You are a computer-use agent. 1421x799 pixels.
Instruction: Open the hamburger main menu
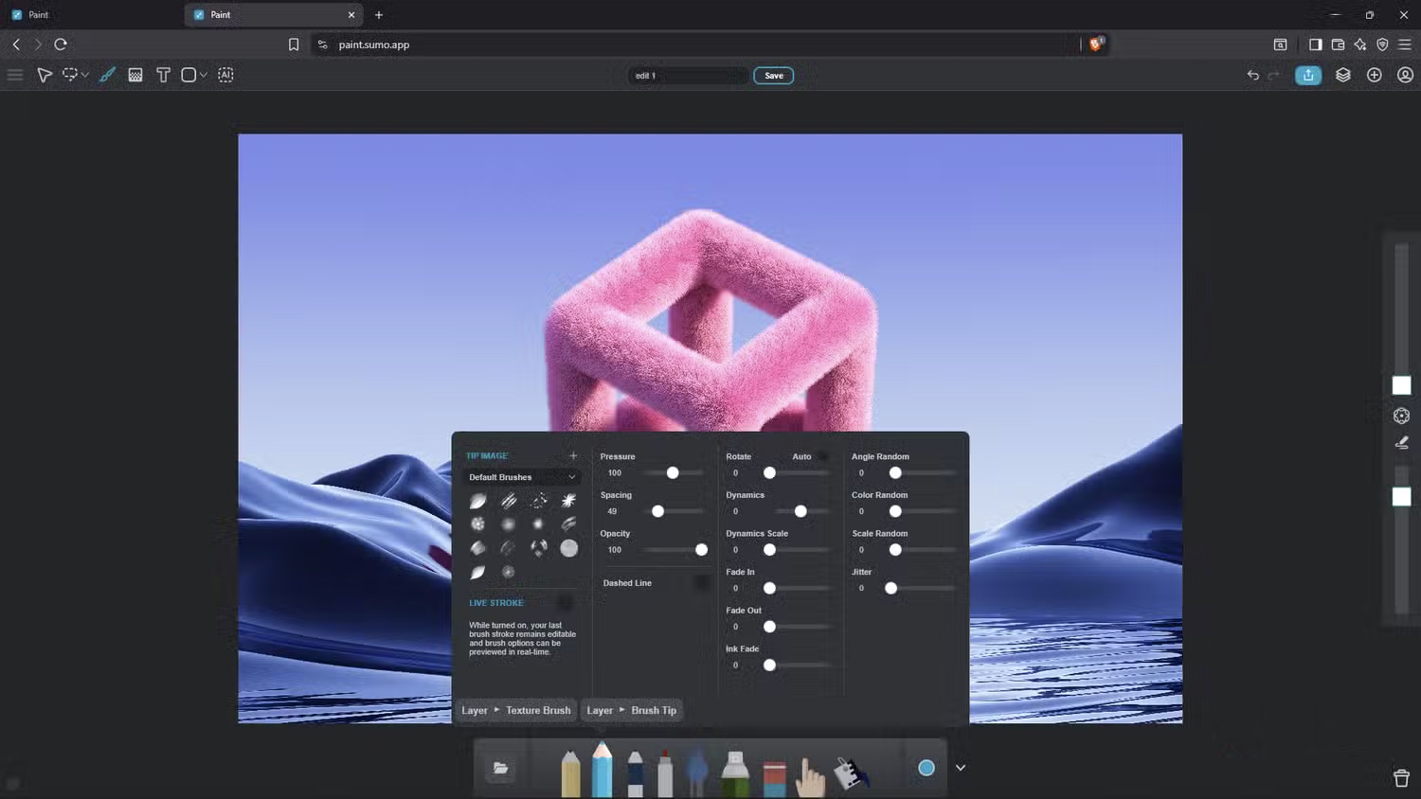[15, 75]
